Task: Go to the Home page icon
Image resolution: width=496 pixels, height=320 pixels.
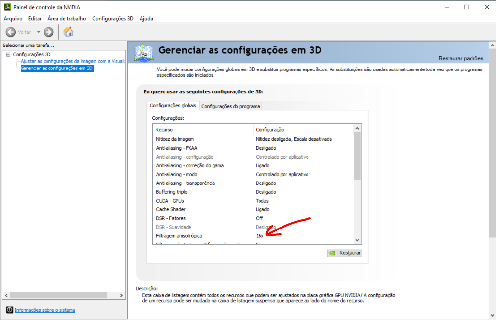Action: (69, 32)
